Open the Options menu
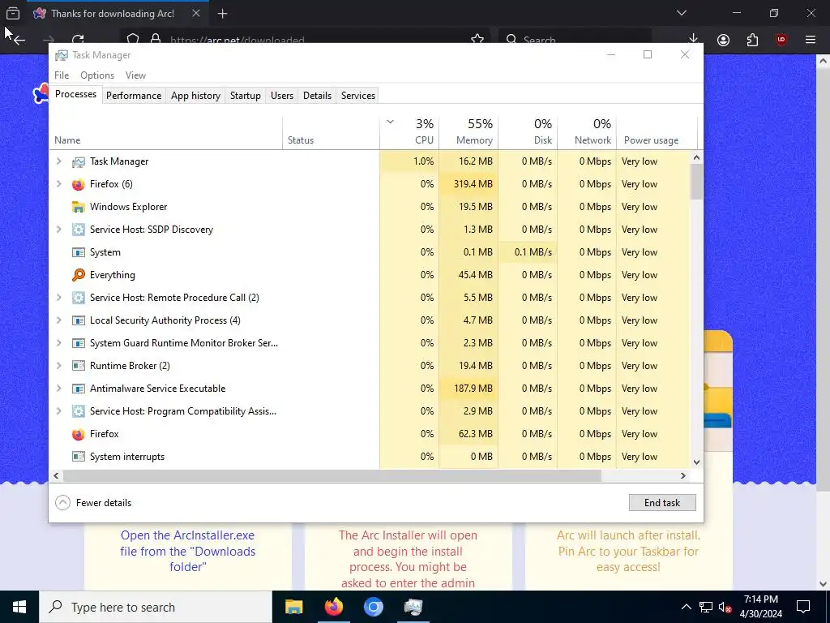The height and width of the screenshot is (623, 830). pos(97,75)
